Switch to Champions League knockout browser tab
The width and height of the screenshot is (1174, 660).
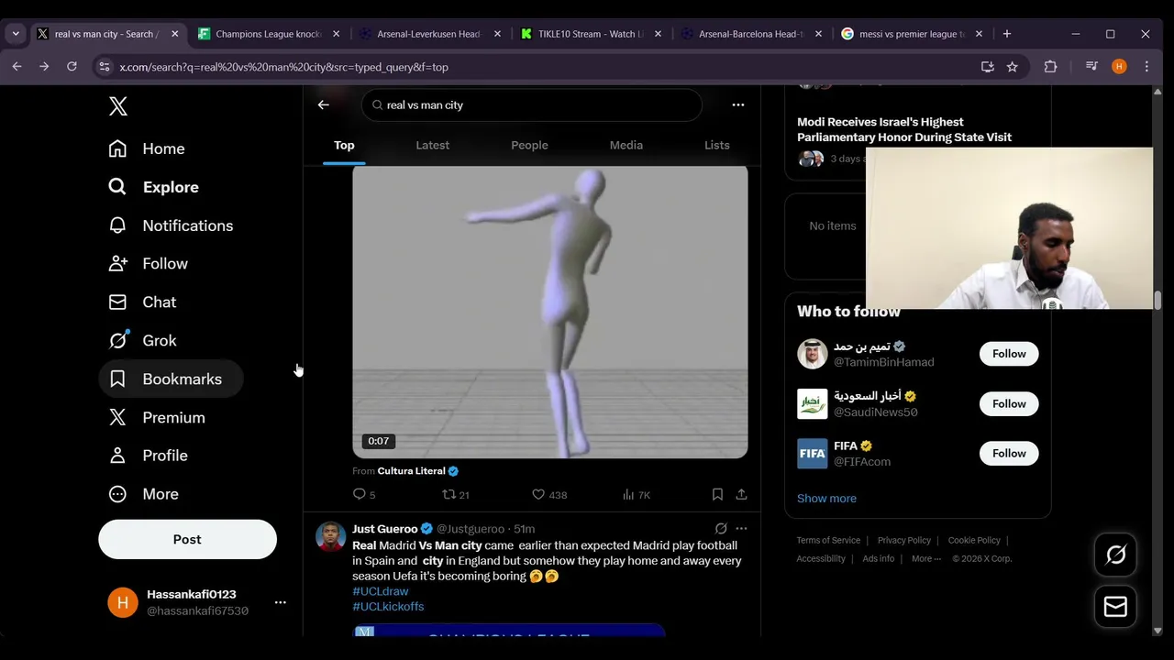pos(269,34)
